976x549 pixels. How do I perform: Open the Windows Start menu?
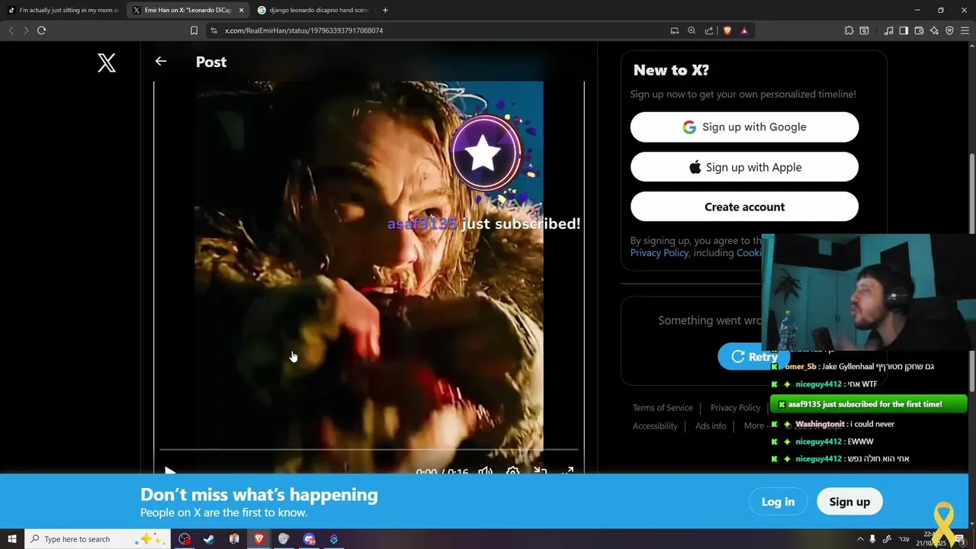12,539
